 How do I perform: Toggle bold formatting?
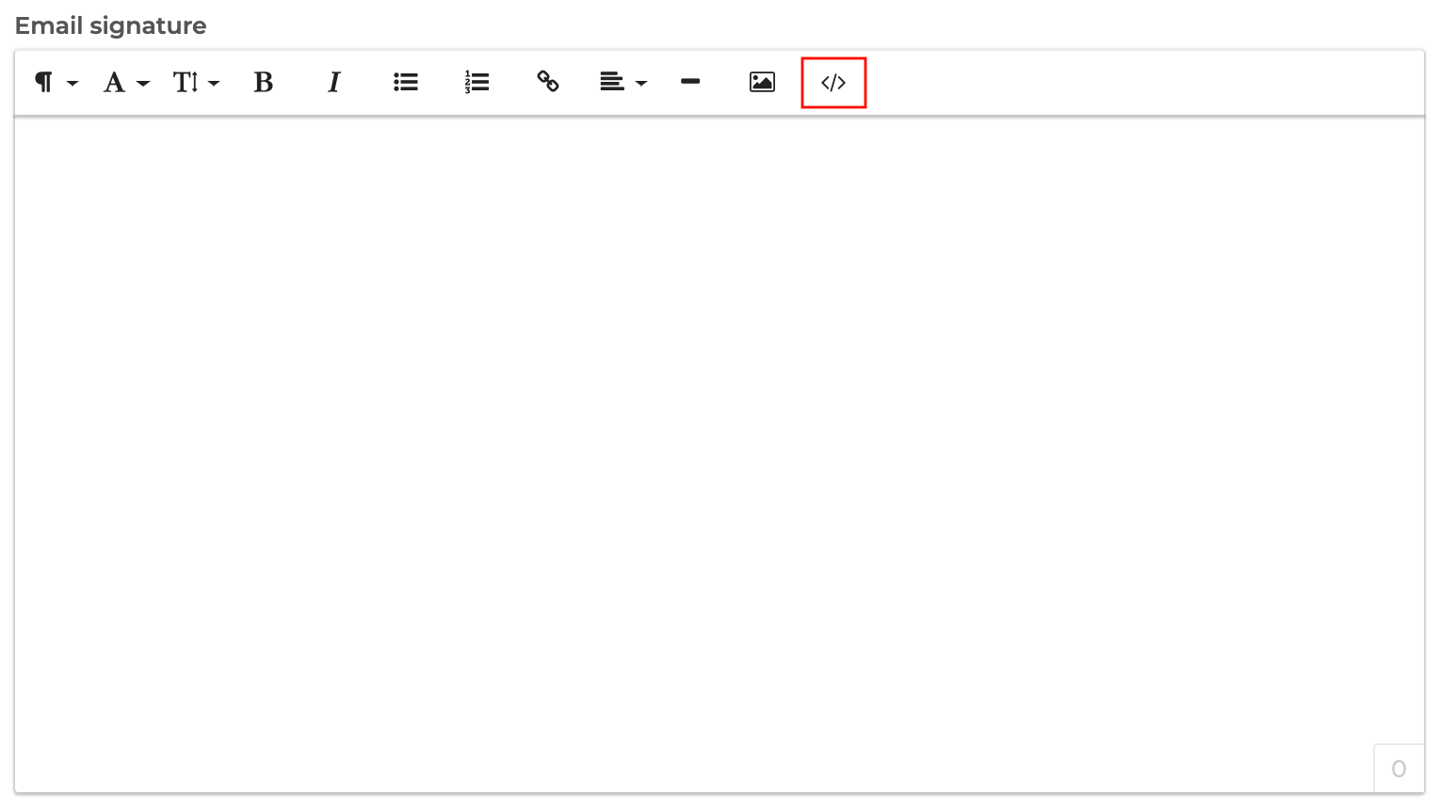tap(264, 83)
